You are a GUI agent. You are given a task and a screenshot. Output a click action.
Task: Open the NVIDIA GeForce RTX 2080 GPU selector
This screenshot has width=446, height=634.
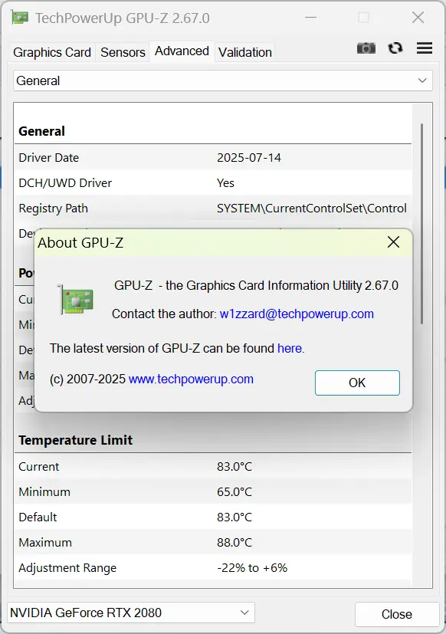click(x=131, y=613)
